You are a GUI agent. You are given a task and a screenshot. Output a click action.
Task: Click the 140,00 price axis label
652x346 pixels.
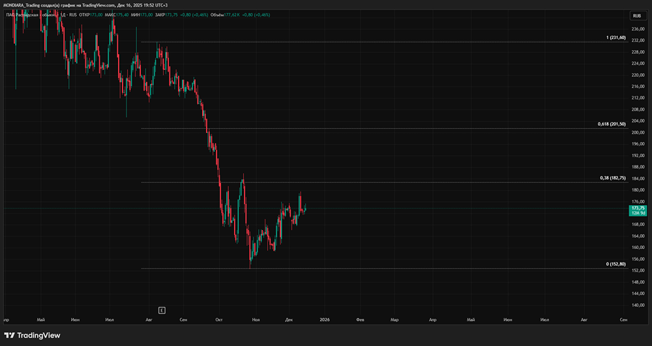point(638,305)
